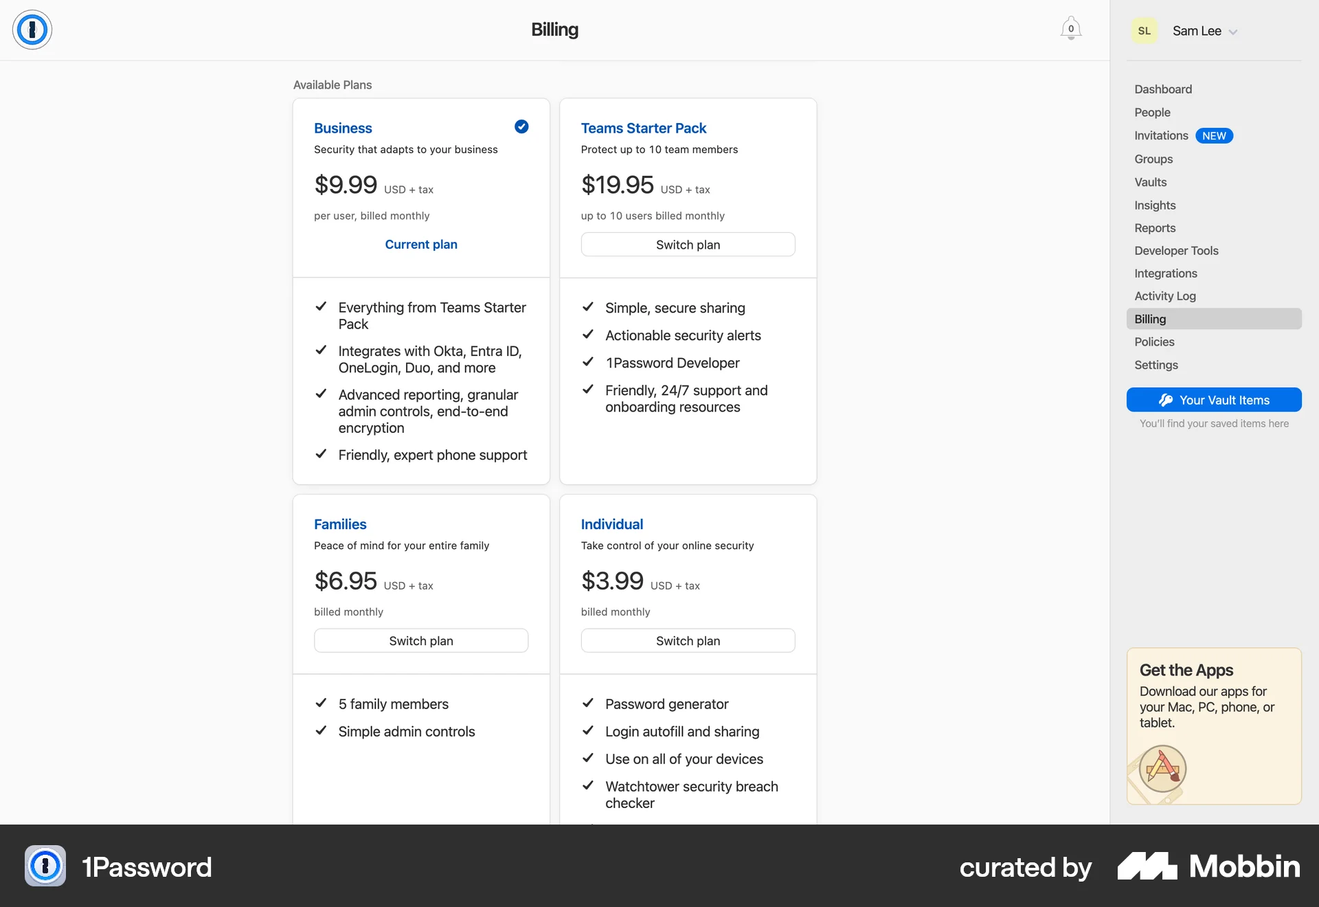Check notifications via the bell icon
Viewport: 1319px width, 907px height.
click(x=1070, y=28)
